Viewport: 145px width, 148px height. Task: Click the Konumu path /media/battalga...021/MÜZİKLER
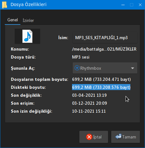coord(104,49)
